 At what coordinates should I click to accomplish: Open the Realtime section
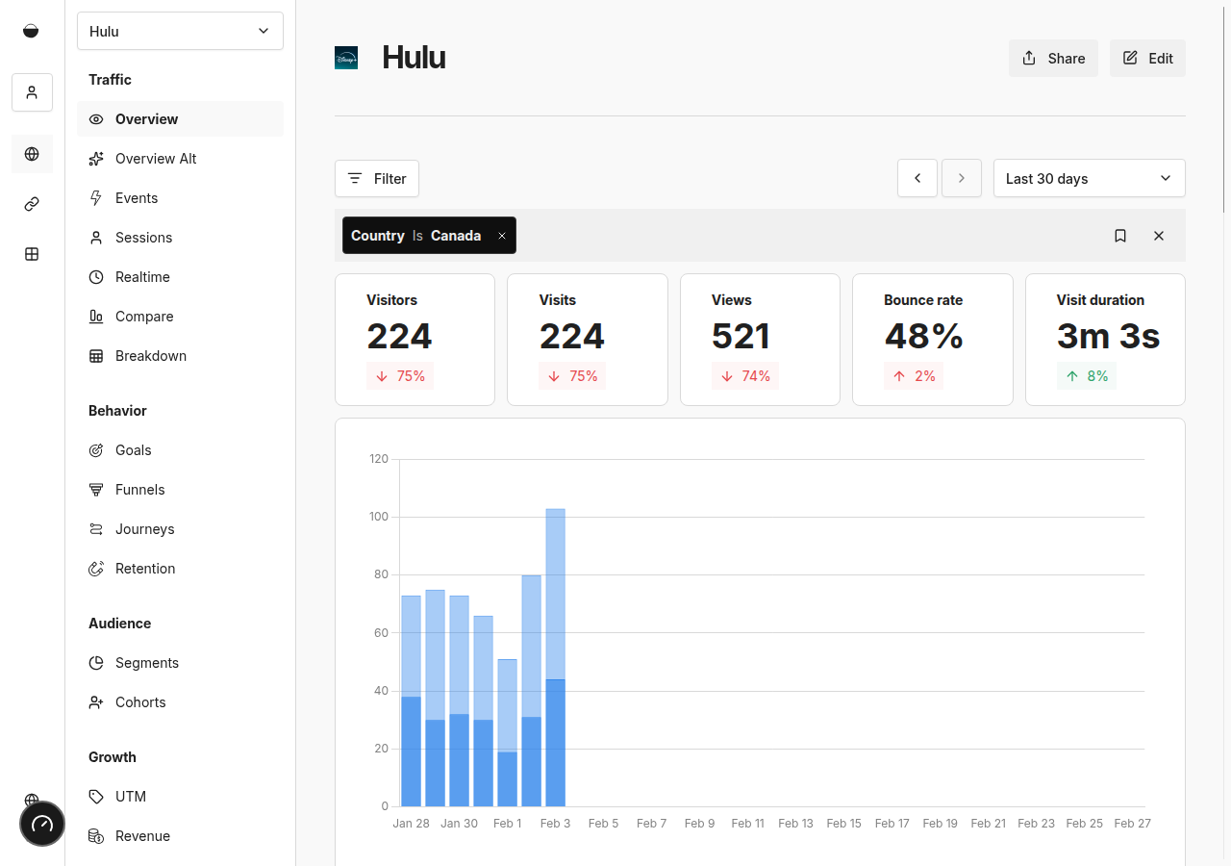tap(140, 276)
